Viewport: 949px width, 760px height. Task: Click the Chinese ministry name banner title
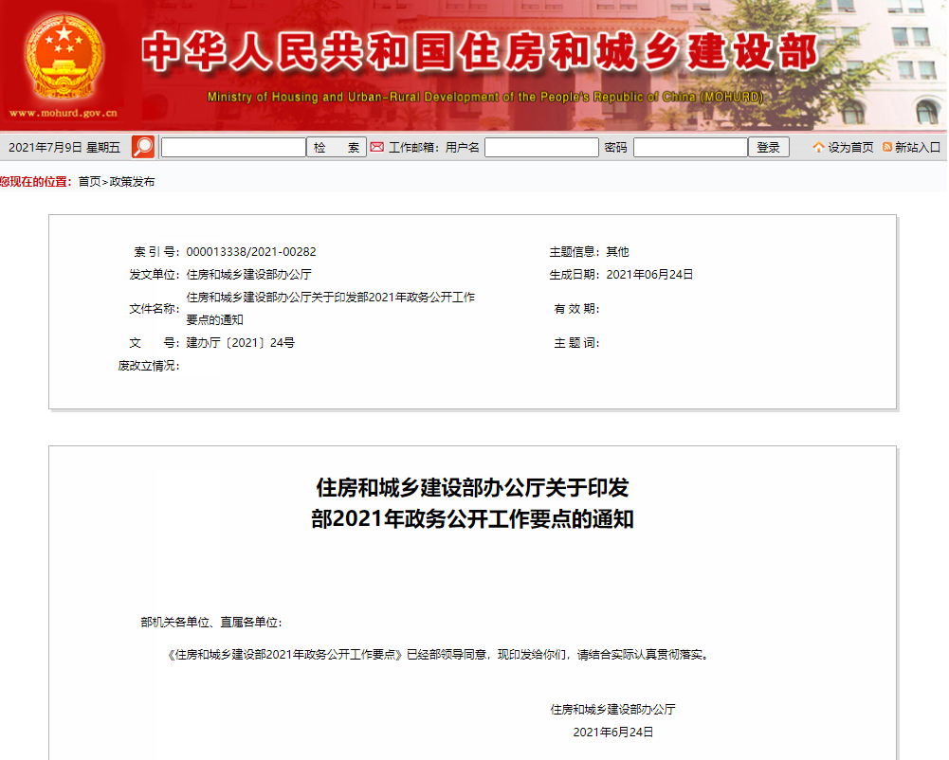(x=479, y=52)
